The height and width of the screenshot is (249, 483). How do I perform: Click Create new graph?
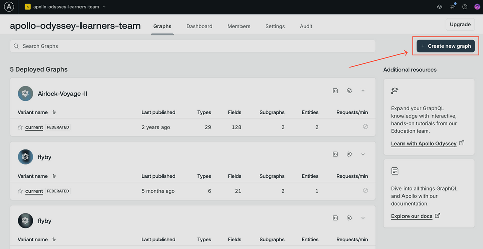[x=446, y=46]
